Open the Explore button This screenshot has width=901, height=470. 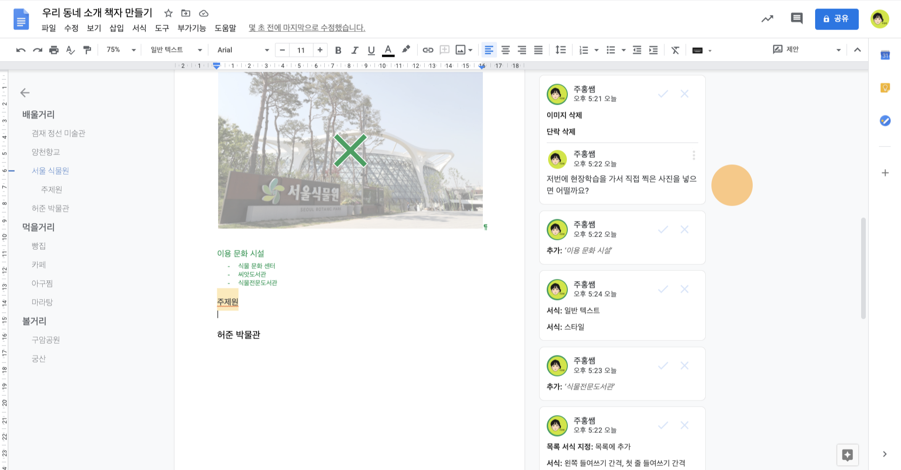point(848,455)
